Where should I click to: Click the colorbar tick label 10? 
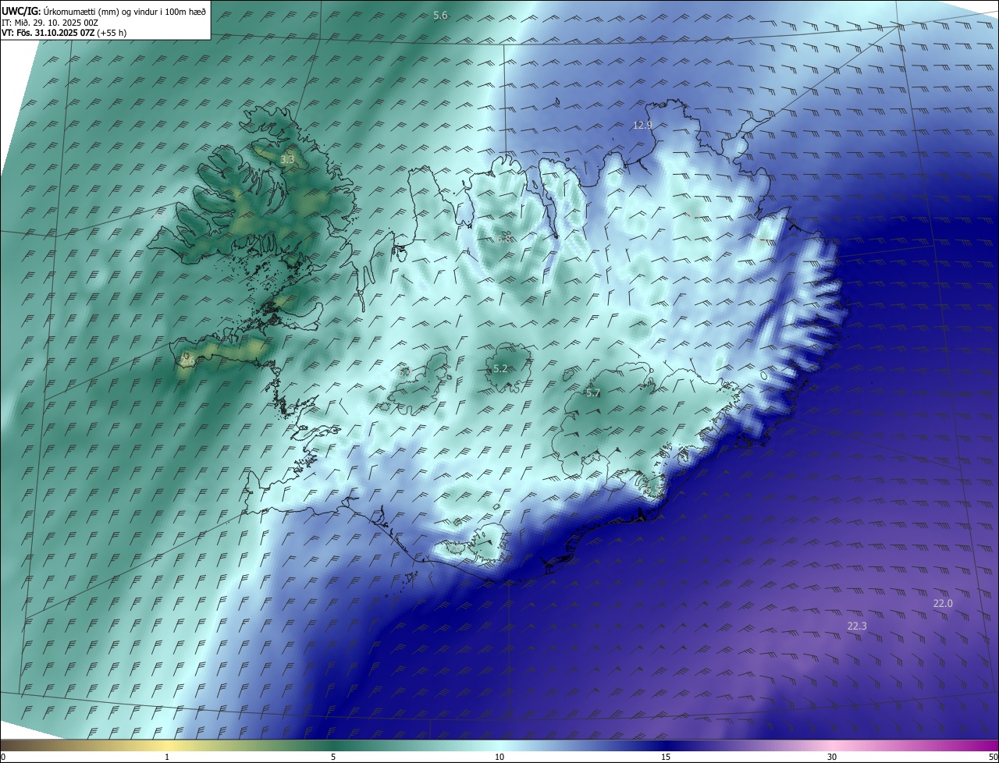pyautogui.click(x=499, y=757)
